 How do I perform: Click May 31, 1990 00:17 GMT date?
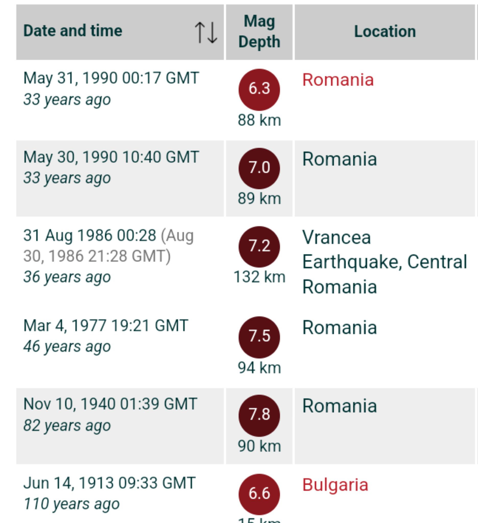(111, 78)
